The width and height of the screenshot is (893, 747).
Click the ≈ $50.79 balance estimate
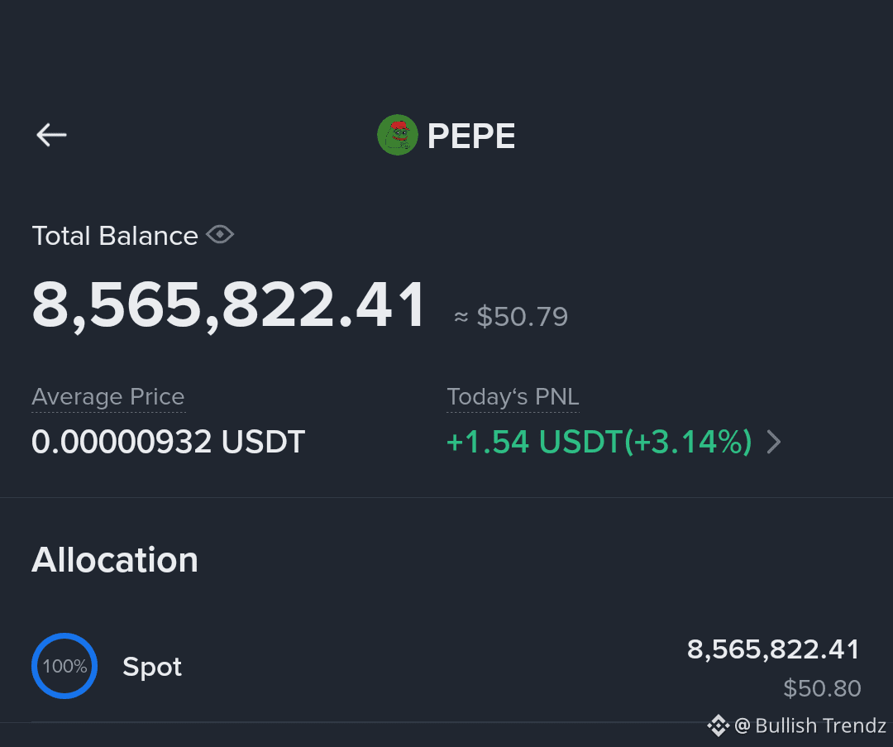point(511,316)
